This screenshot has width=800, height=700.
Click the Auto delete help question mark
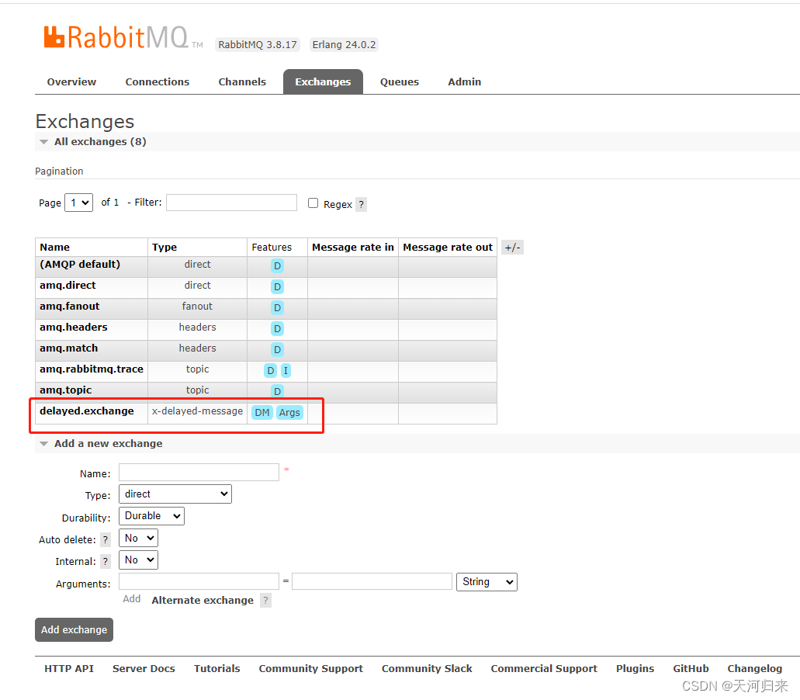click(106, 540)
